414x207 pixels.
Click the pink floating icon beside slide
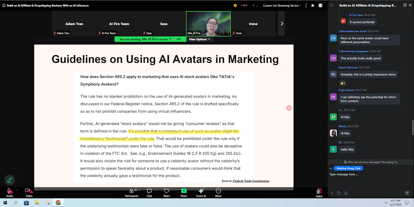(289, 108)
